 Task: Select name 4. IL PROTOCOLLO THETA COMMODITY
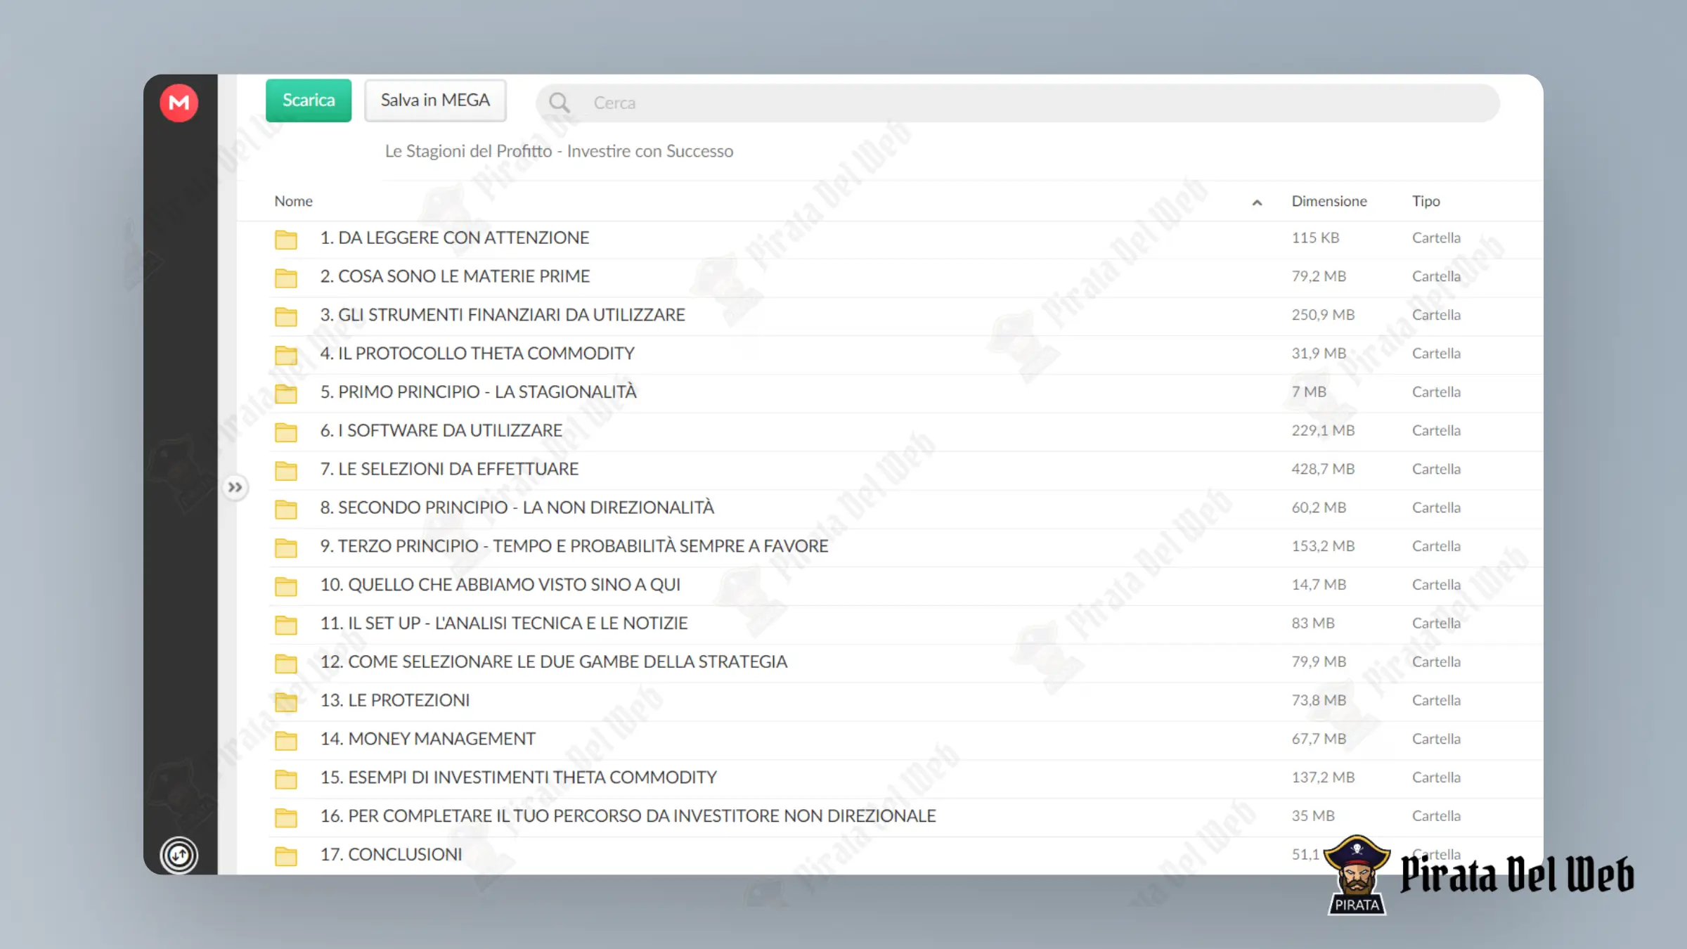tap(477, 353)
